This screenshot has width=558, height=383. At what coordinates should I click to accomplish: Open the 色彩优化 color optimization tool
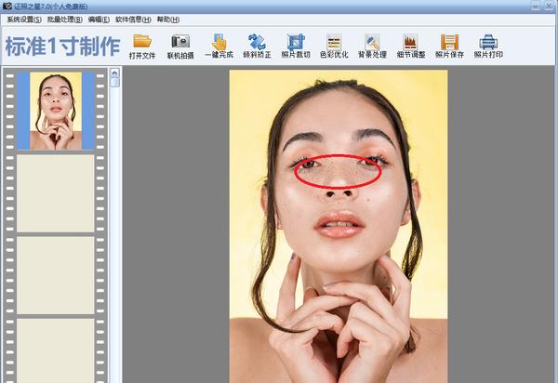pos(333,45)
